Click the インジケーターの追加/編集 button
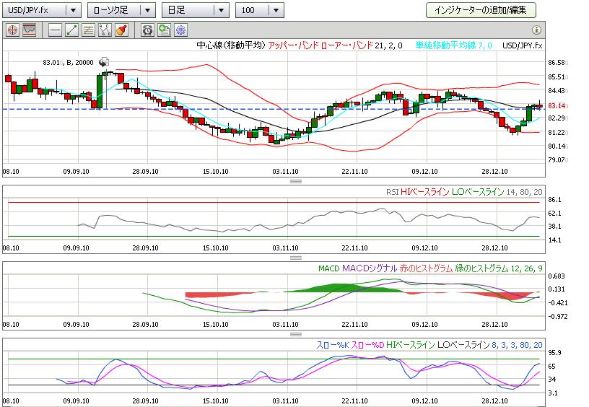The height and width of the screenshot is (407, 589). 481,10
